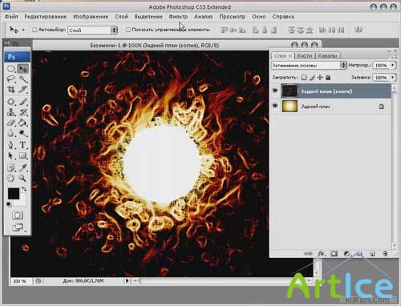The height and width of the screenshot is (306, 401).
Task: Open the Фильтр menu
Action: pos(178,17)
